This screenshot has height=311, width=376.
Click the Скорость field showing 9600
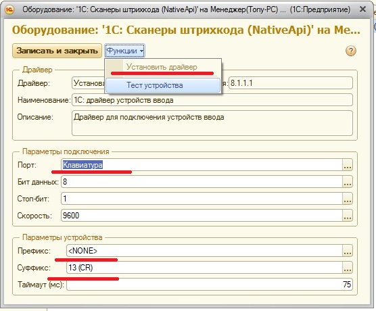(x=202, y=215)
